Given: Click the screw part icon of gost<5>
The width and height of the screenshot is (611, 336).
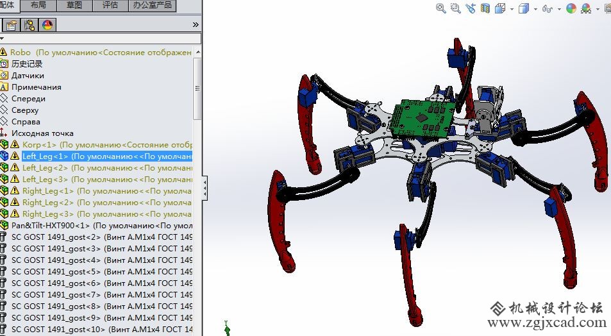Looking at the screenshot, I should (x=3, y=271).
